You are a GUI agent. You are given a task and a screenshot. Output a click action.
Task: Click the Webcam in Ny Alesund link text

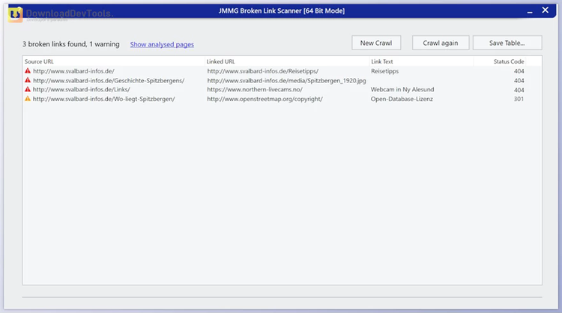pos(402,90)
